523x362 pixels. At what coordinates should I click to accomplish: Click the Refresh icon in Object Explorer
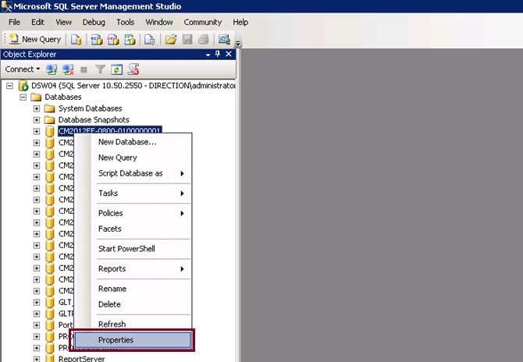116,69
